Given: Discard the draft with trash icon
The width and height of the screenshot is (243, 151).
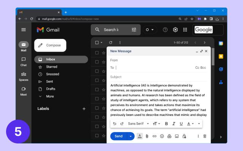Looking at the screenshot, I should click(205, 136).
